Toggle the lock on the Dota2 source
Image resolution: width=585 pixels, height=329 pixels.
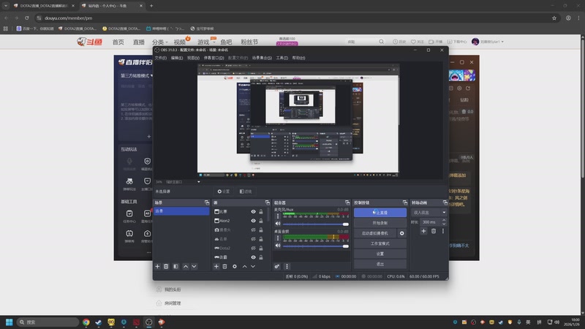[x=261, y=248]
